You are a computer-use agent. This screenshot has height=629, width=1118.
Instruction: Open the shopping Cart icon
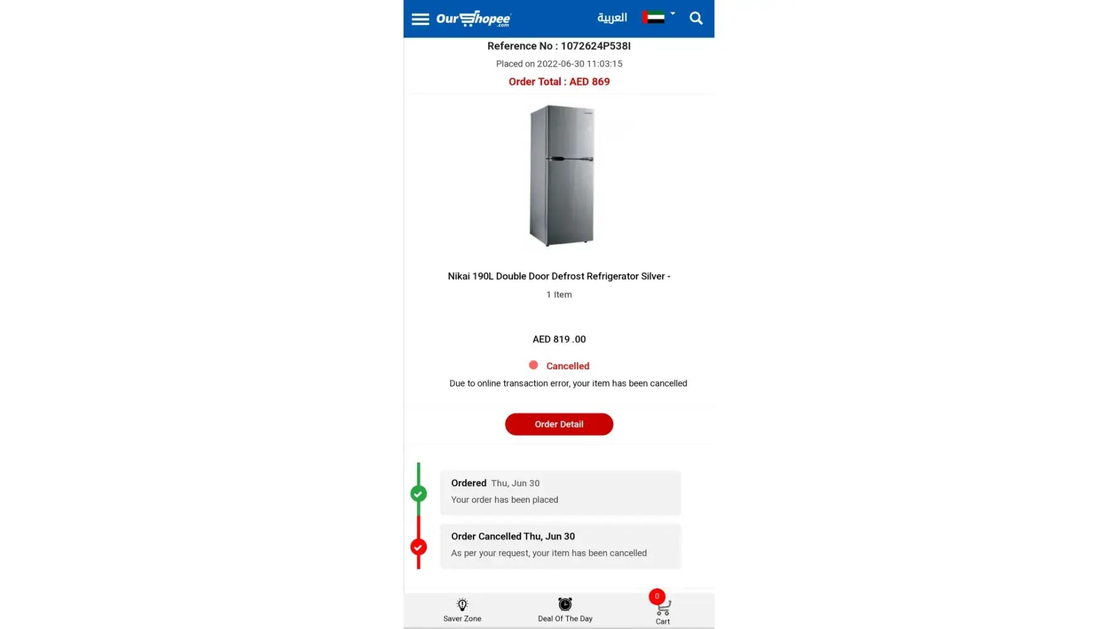(663, 608)
